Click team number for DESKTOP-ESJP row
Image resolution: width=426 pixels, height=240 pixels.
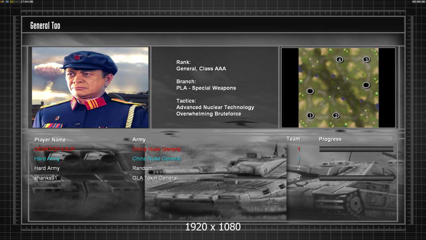click(299, 149)
